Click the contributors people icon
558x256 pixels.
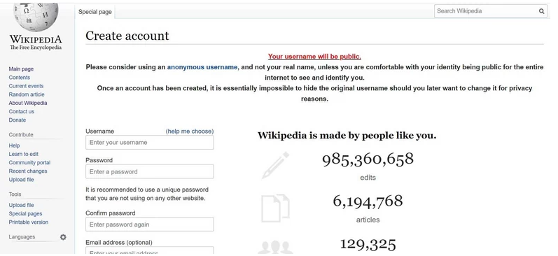(x=275, y=247)
